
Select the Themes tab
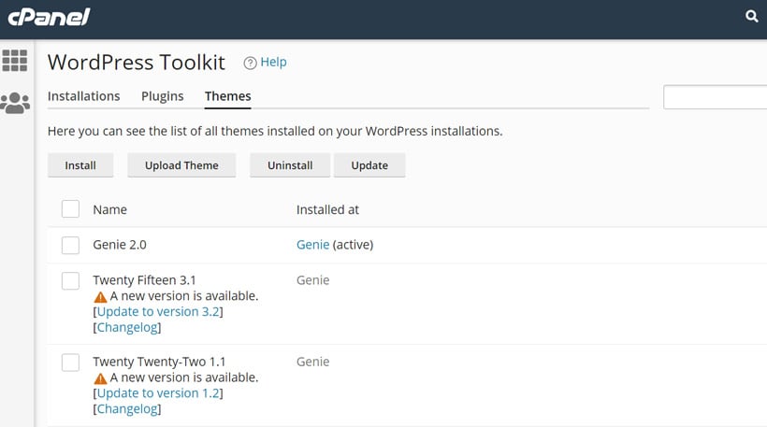[228, 96]
